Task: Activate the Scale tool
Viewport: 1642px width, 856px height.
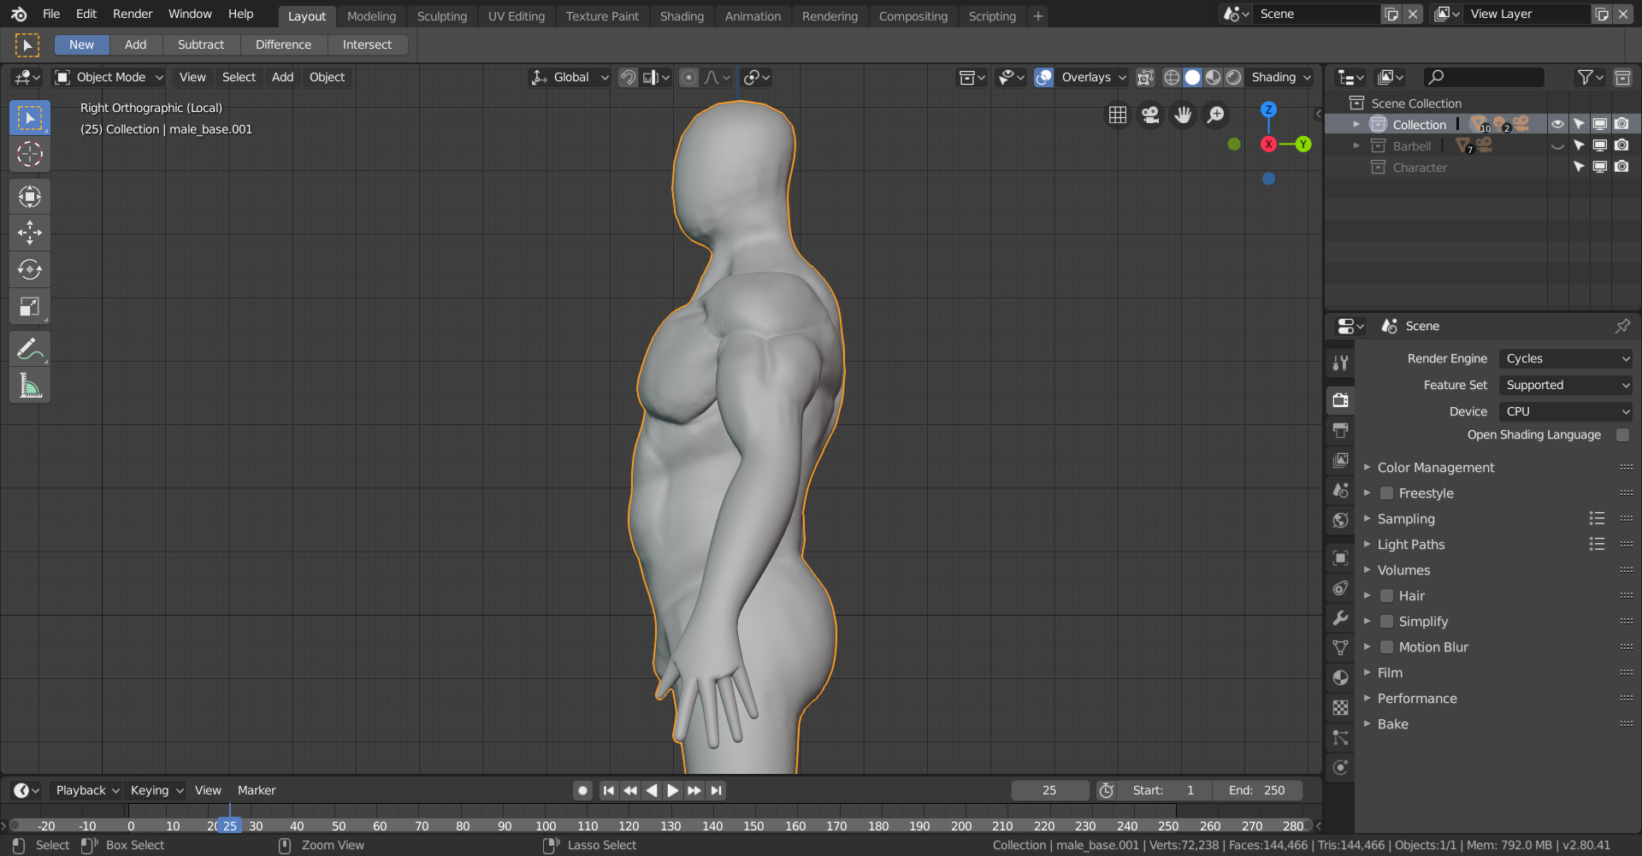Action: 30,307
